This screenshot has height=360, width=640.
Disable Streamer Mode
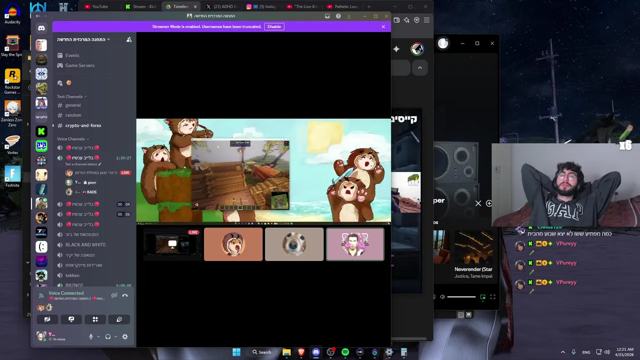tap(274, 26)
